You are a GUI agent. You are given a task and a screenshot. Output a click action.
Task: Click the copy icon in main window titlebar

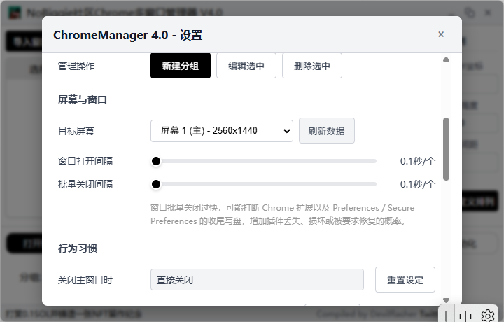click(x=470, y=13)
